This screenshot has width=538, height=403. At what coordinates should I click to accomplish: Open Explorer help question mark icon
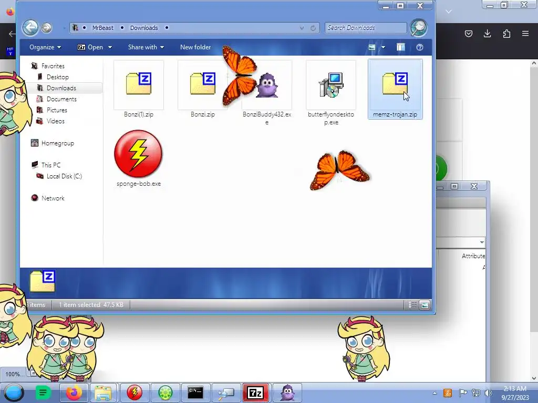[x=420, y=47]
